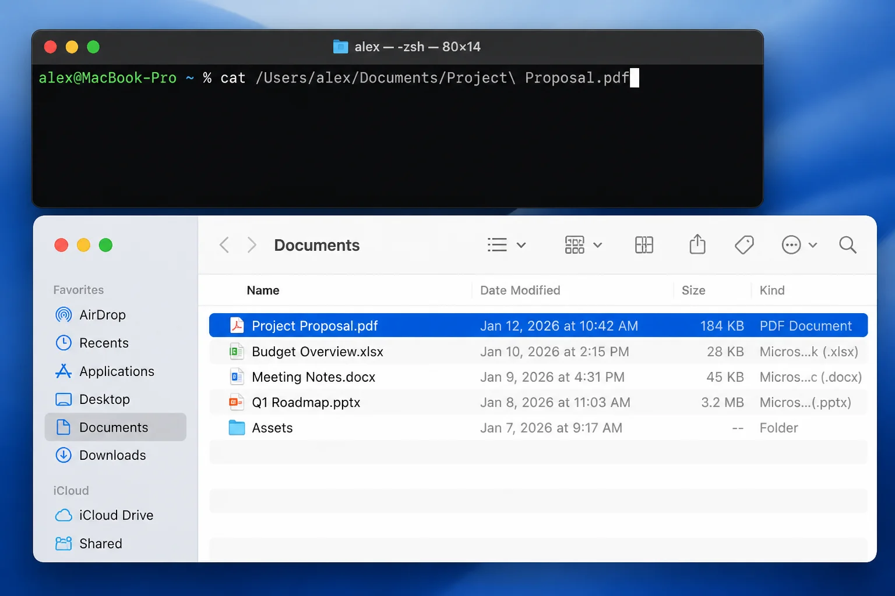Open iCloud Drive in the sidebar
The image size is (895, 596).
point(115,515)
